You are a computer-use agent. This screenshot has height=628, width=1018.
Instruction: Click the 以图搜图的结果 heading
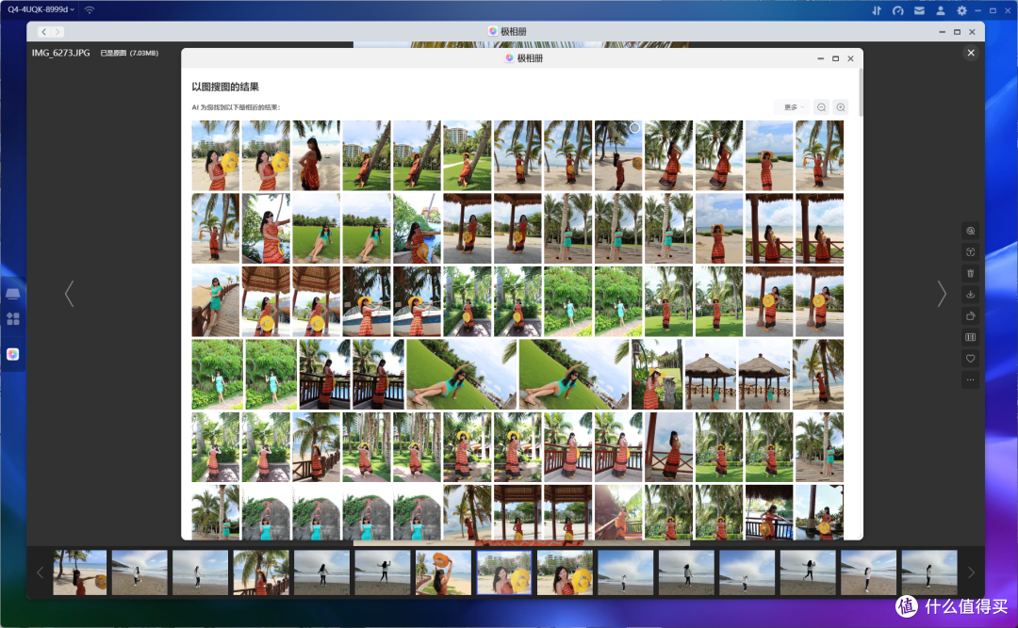[x=225, y=87]
